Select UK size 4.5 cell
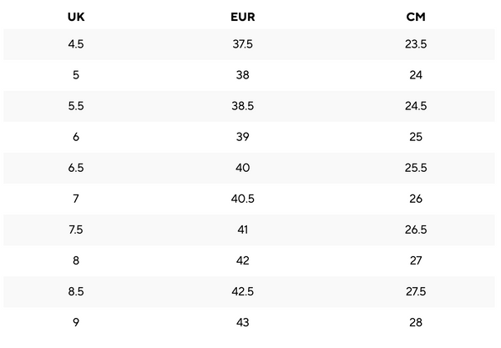Screen dimensions: 501x348 (76, 44)
